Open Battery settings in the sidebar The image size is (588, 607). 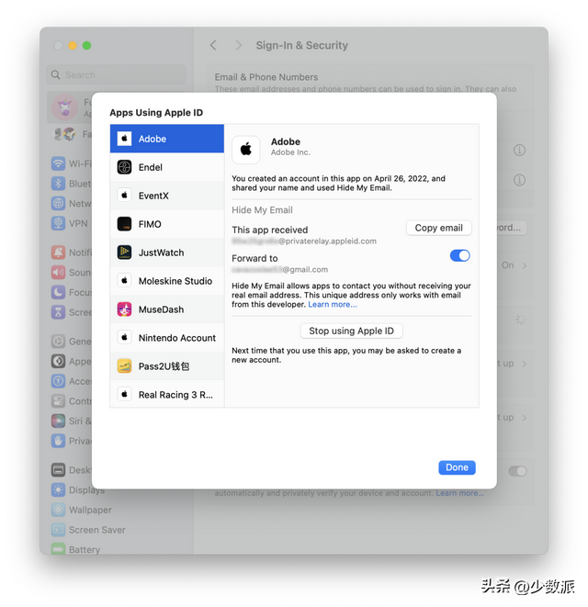(76, 549)
